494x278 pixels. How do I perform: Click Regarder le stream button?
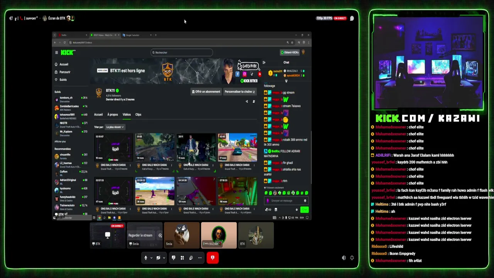pos(140,235)
